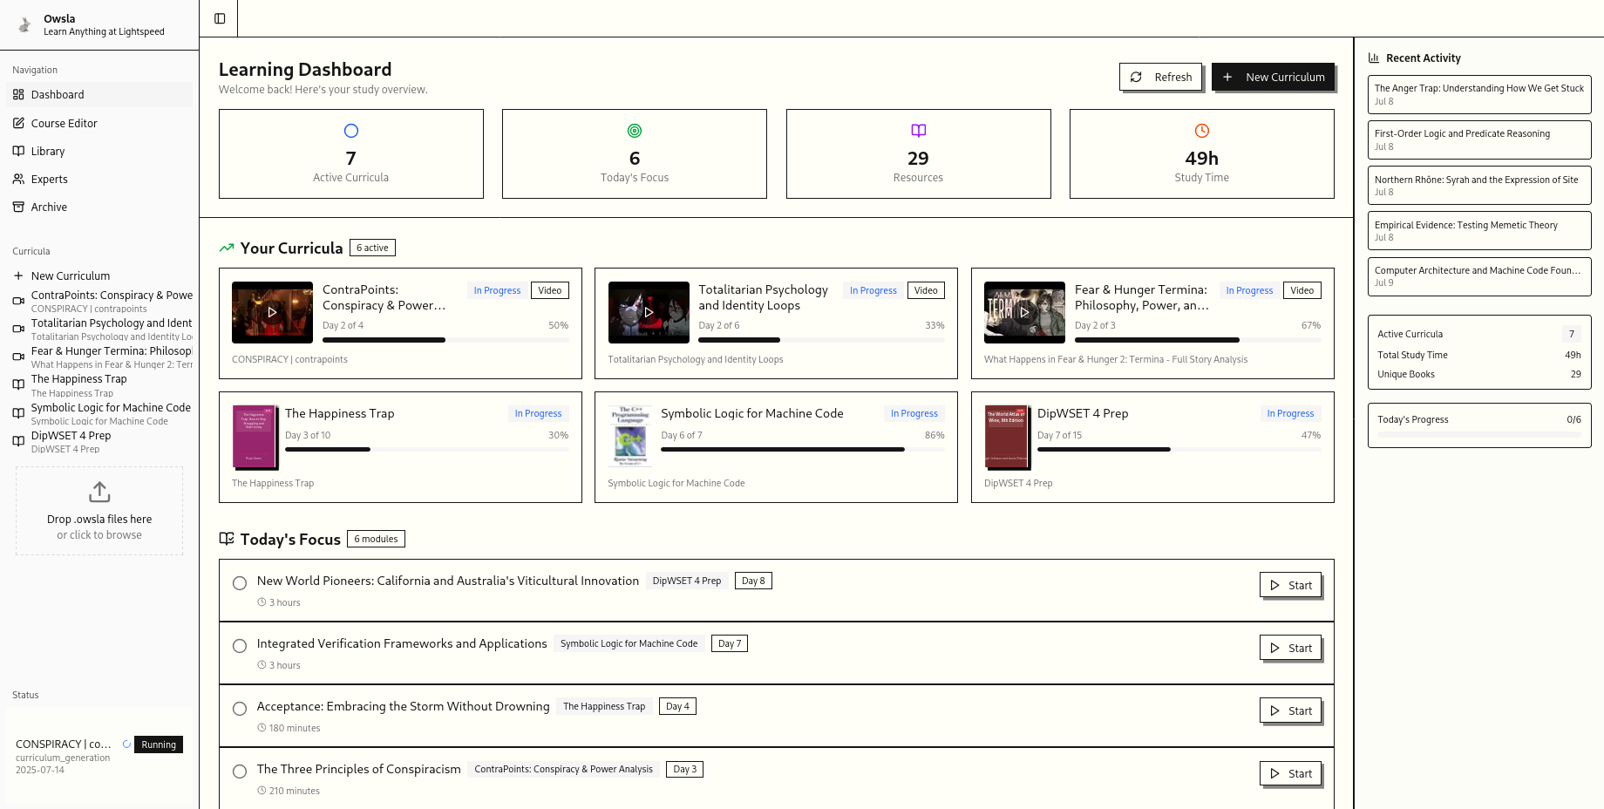Viewport: 1604px width, 809px height.
Task: Select the Dashboard navigation entry
Action: pyautogui.click(x=58, y=94)
